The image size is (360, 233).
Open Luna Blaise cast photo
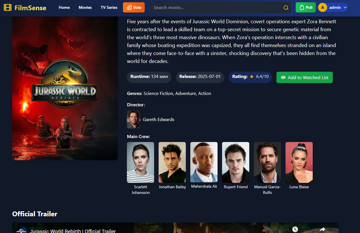click(299, 162)
